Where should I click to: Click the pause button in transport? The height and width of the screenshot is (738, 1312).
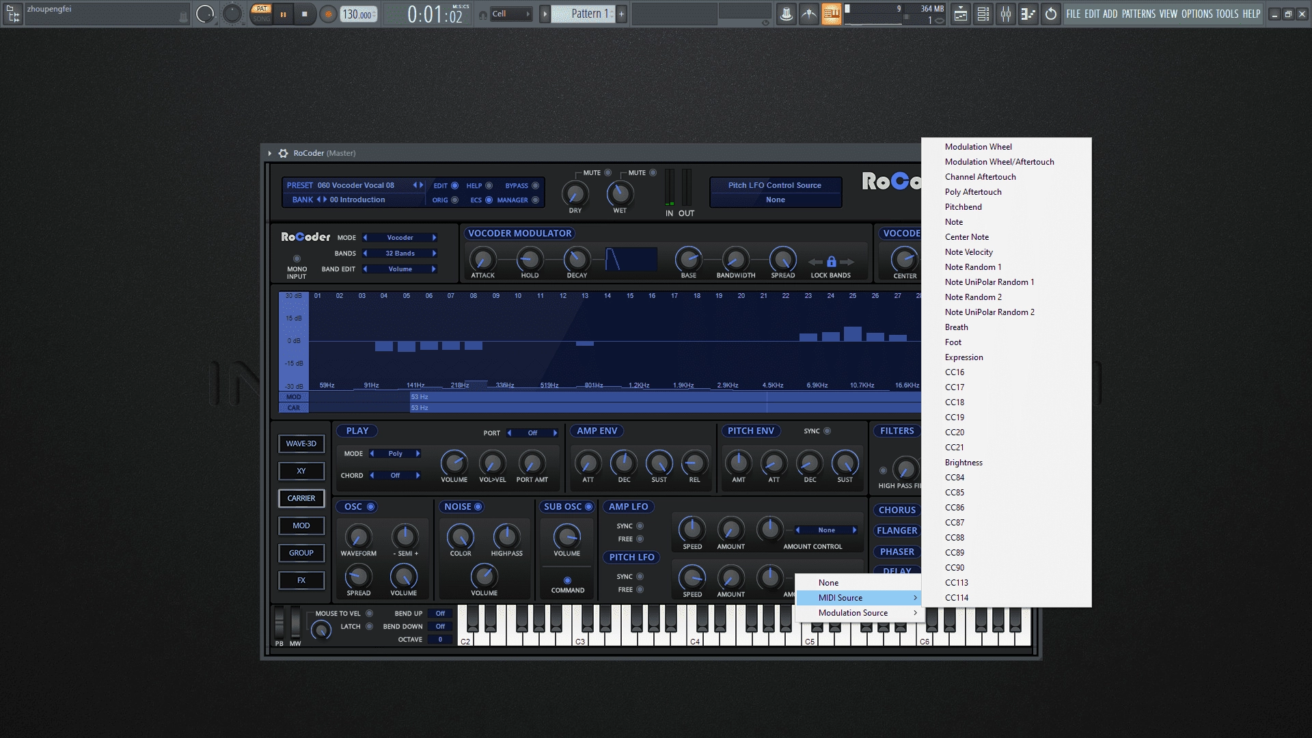pyautogui.click(x=283, y=14)
